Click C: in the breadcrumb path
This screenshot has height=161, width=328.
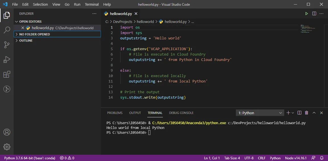coord(107,22)
